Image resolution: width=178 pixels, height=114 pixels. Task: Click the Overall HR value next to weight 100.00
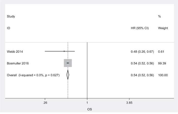click(x=142, y=75)
